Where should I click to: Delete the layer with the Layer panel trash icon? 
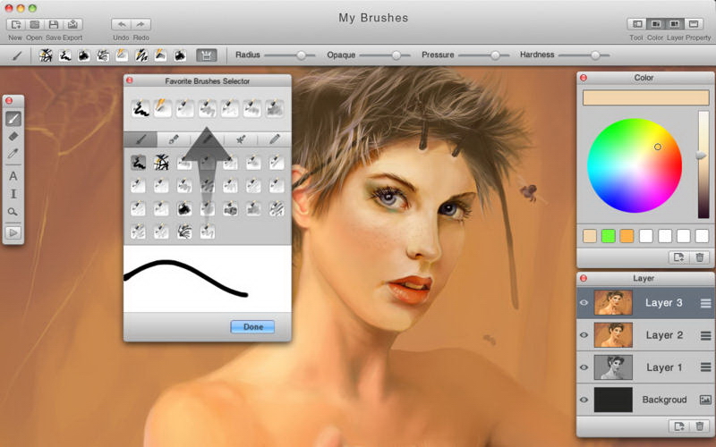coord(700,426)
